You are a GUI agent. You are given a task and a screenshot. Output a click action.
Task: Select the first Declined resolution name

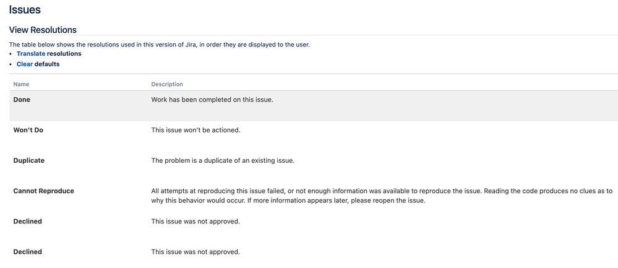[x=28, y=222]
